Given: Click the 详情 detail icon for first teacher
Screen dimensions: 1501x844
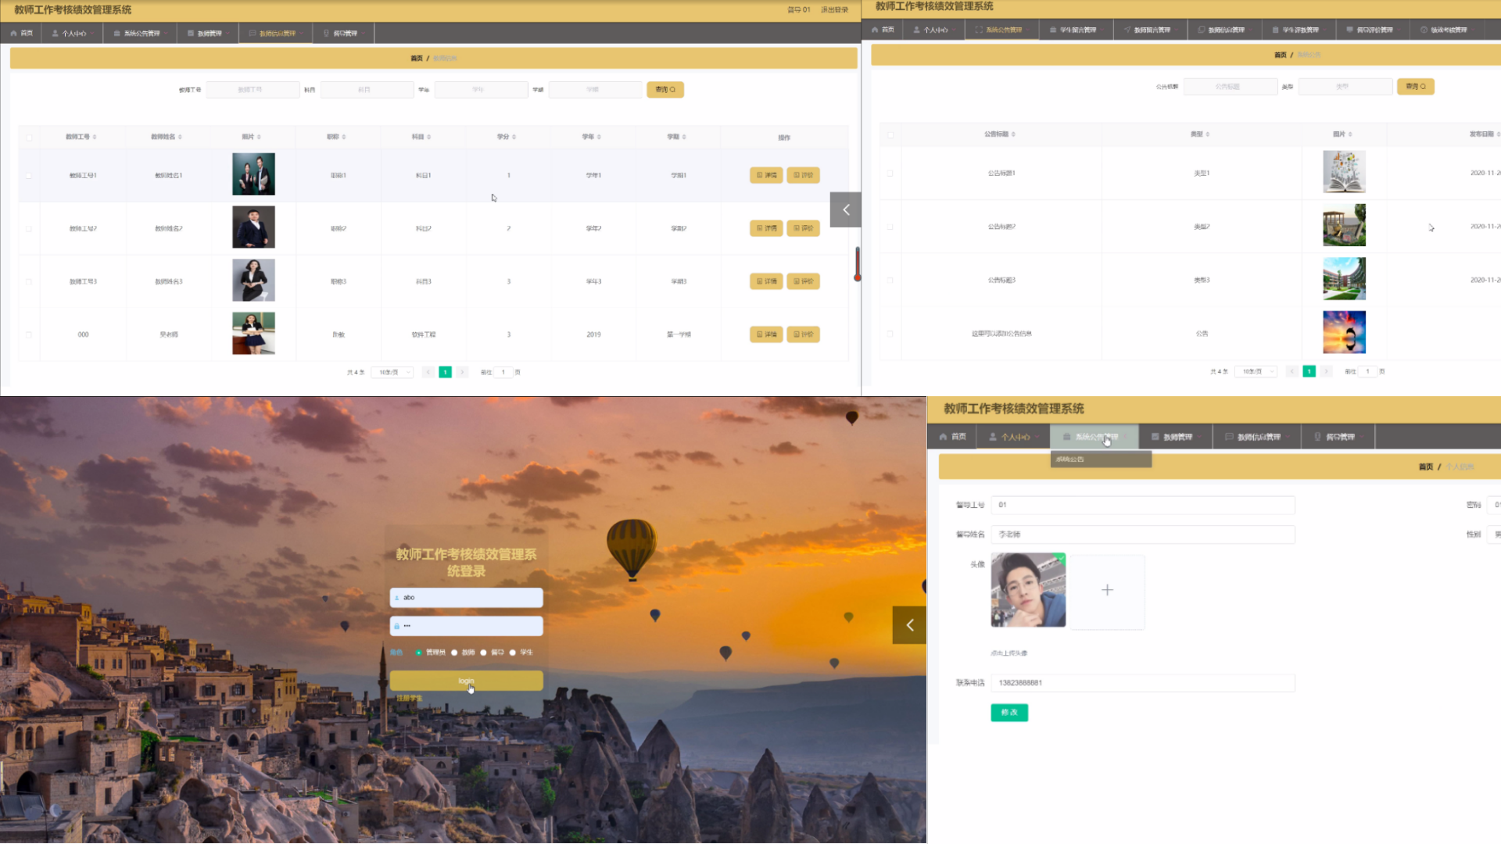Looking at the screenshot, I should click(766, 174).
